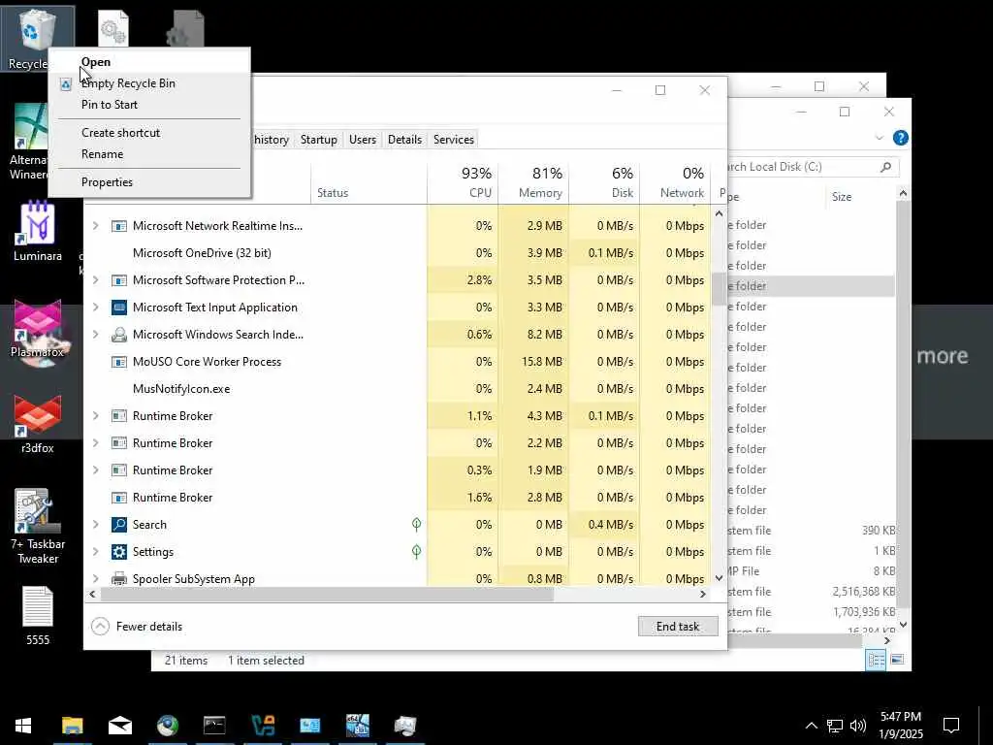The width and height of the screenshot is (993, 745).
Task: Open the globe browser taskbar icon
Action: coord(167,726)
